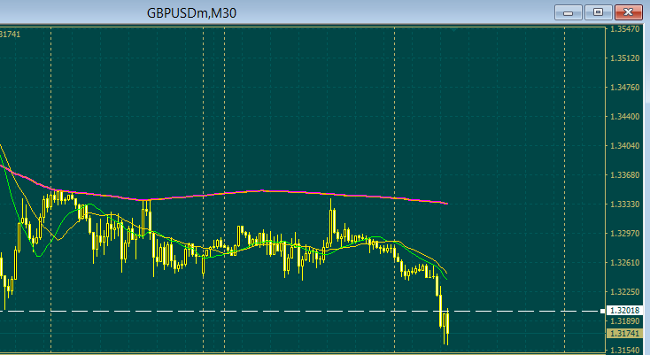Click the 1.34760 price scale label

point(624,88)
